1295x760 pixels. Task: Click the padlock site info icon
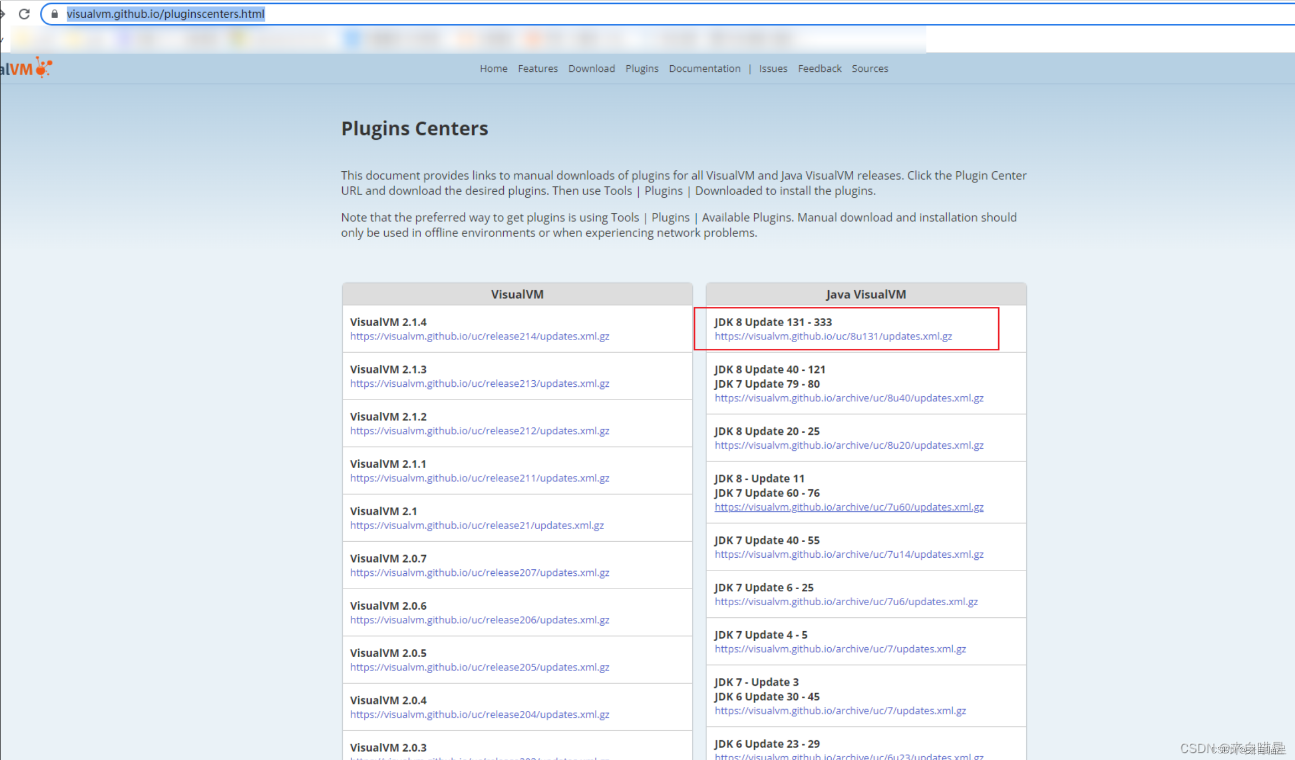click(54, 14)
